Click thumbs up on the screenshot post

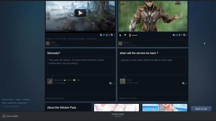pos(120,35)
